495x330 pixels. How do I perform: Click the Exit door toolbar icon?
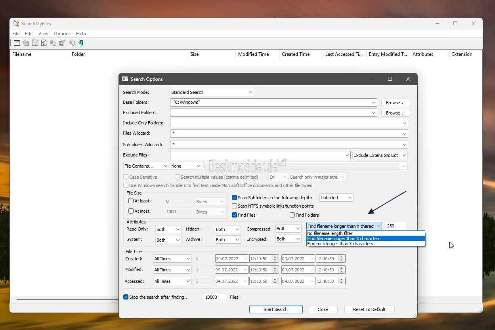tap(81, 43)
